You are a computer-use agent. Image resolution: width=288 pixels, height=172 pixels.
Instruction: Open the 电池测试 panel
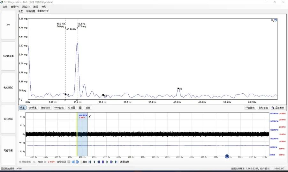tap(8, 88)
